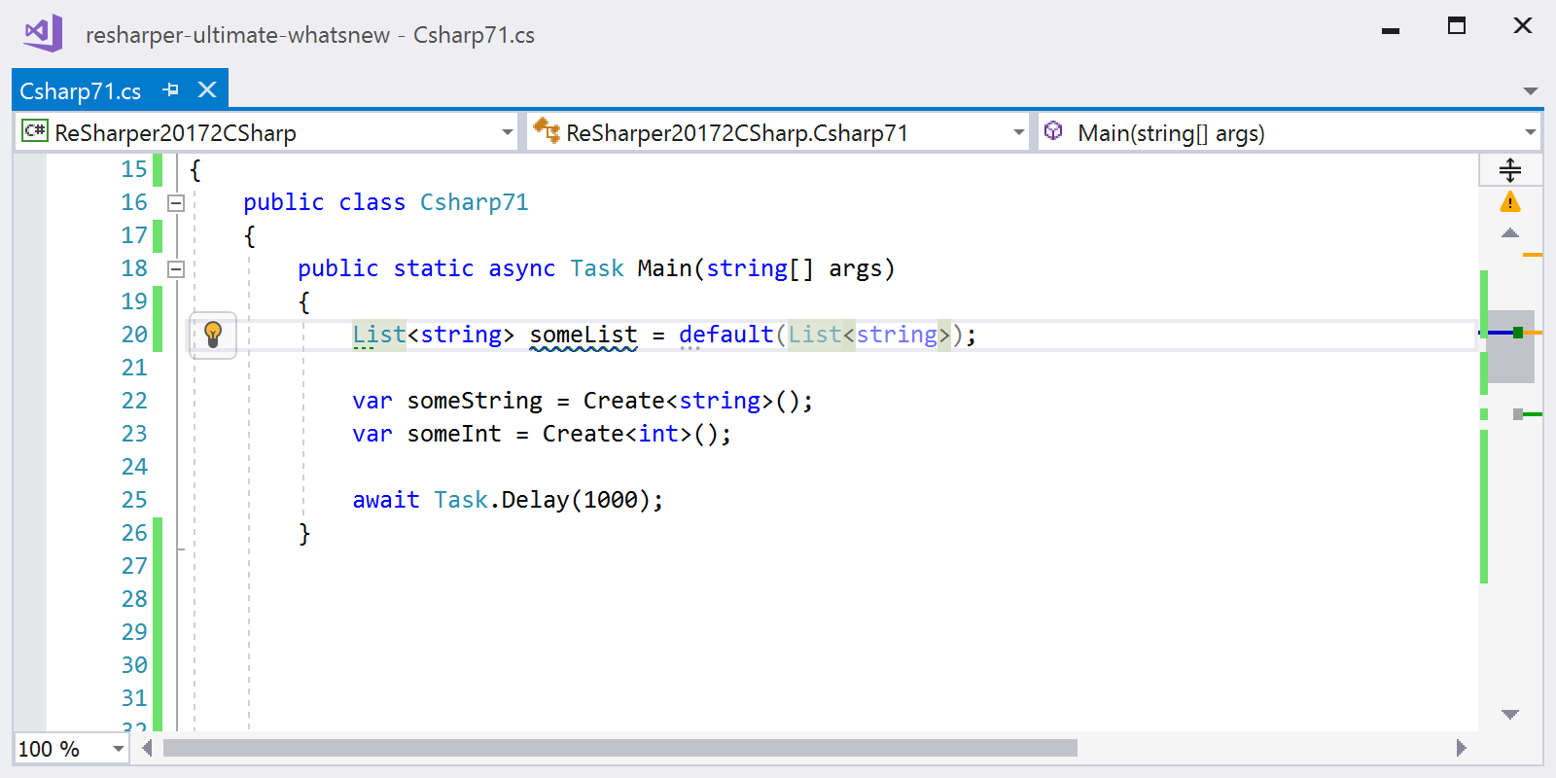The width and height of the screenshot is (1556, 778).
Task: Click the Main method name on line 18
Action: [x=664, y=268]
